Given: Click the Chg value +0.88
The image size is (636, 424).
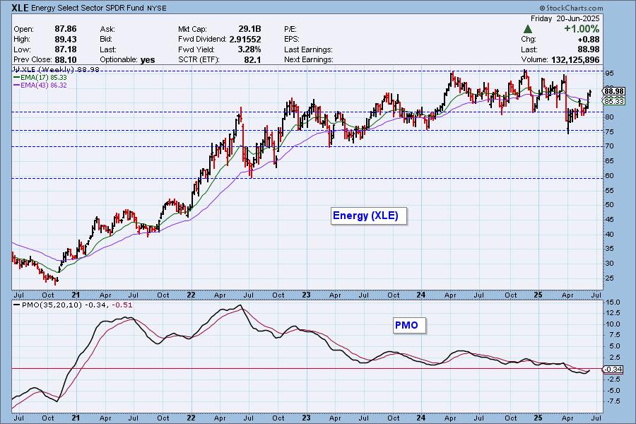Looking at the screenshot, I should click(589, 40).
